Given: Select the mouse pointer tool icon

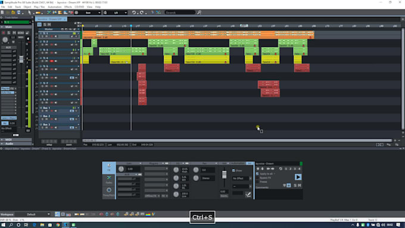Looking at the screenshot, I should click(29, 13).
